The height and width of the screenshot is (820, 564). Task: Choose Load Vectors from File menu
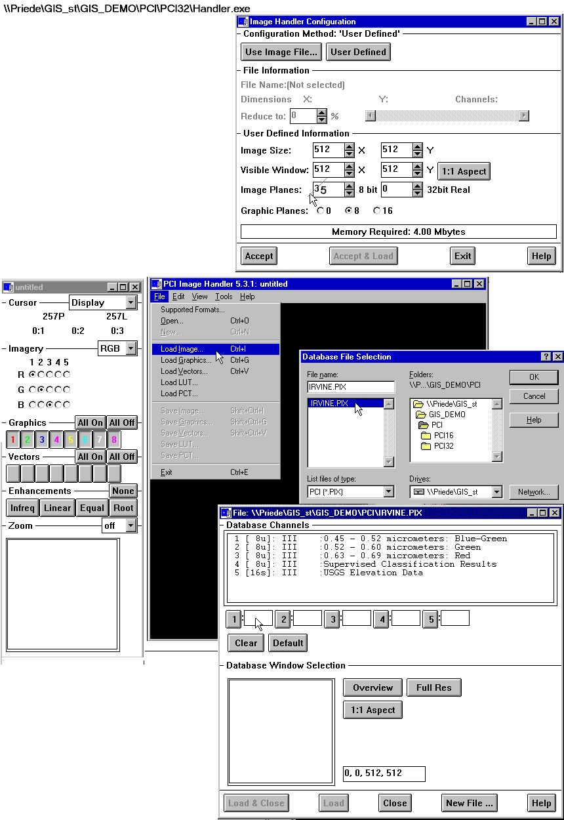click(x=184, y=371)
